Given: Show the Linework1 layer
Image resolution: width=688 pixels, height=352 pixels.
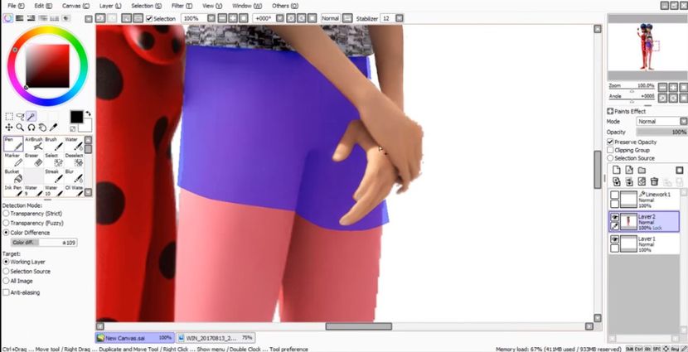Looking at the screenshot, I should (x=615, y=195).
